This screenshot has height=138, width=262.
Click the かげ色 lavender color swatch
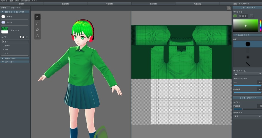[3, 22]
